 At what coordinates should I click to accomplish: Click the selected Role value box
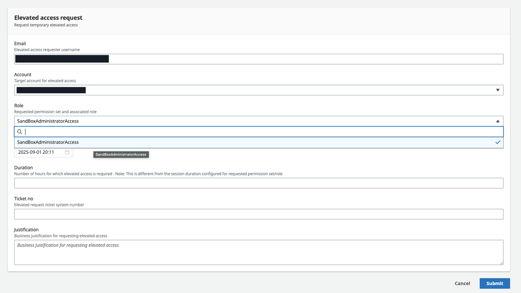click(252, 121)
